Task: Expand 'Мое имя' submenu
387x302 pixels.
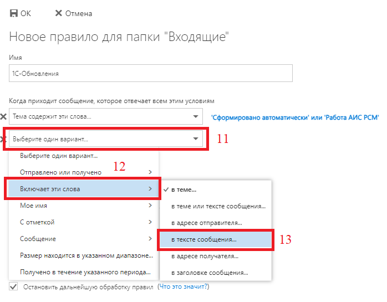Action: [83, 206]
